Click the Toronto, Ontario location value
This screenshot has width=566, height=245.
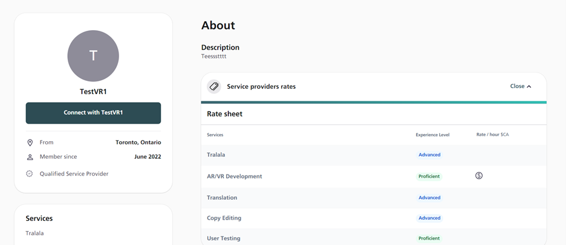coord(138,142)
